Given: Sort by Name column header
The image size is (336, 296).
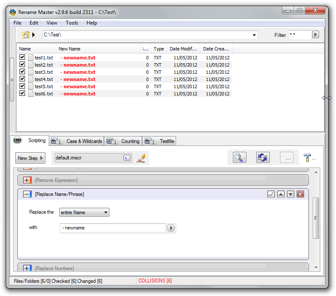Looking at the screenshot, I should [x=36, y=49].
